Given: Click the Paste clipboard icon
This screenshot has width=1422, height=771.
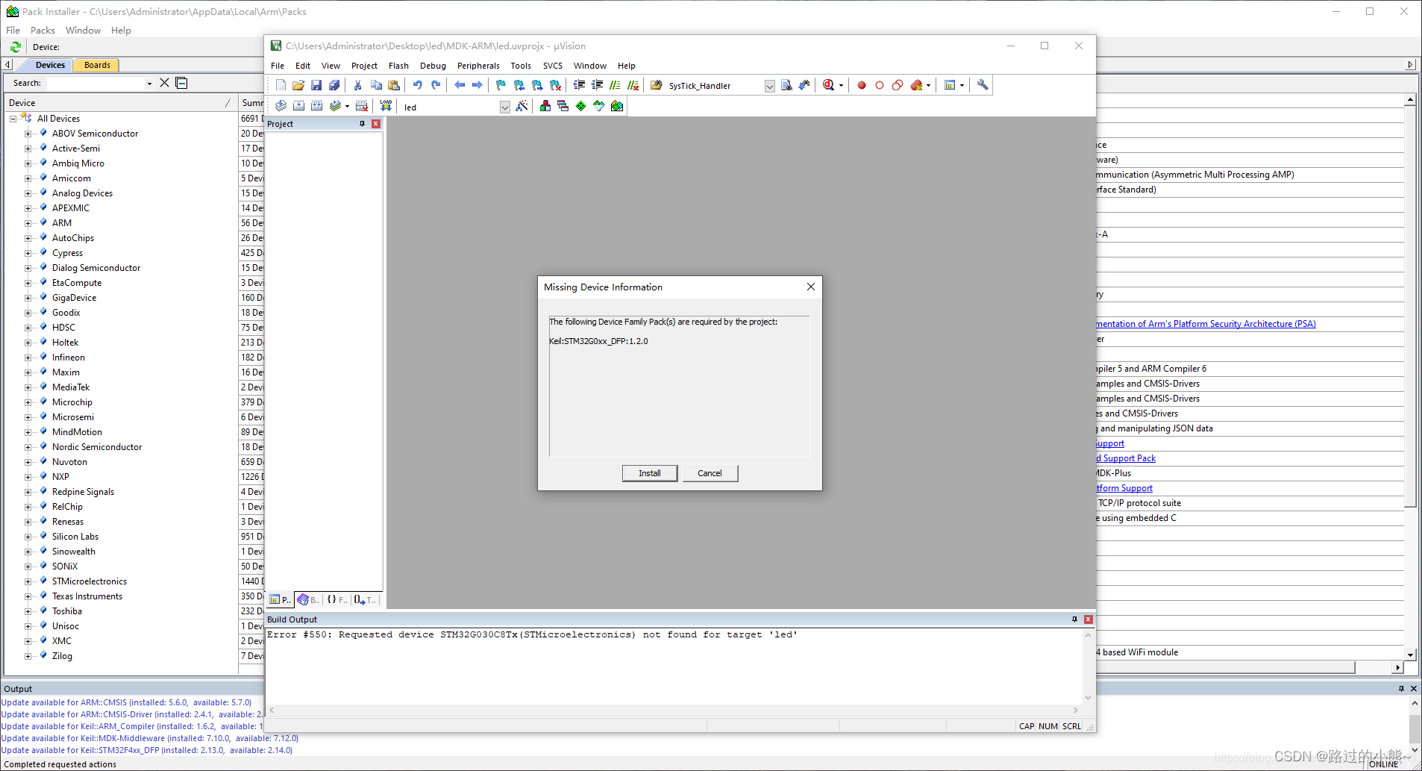Looking at the screenshot, I should 394,85.
